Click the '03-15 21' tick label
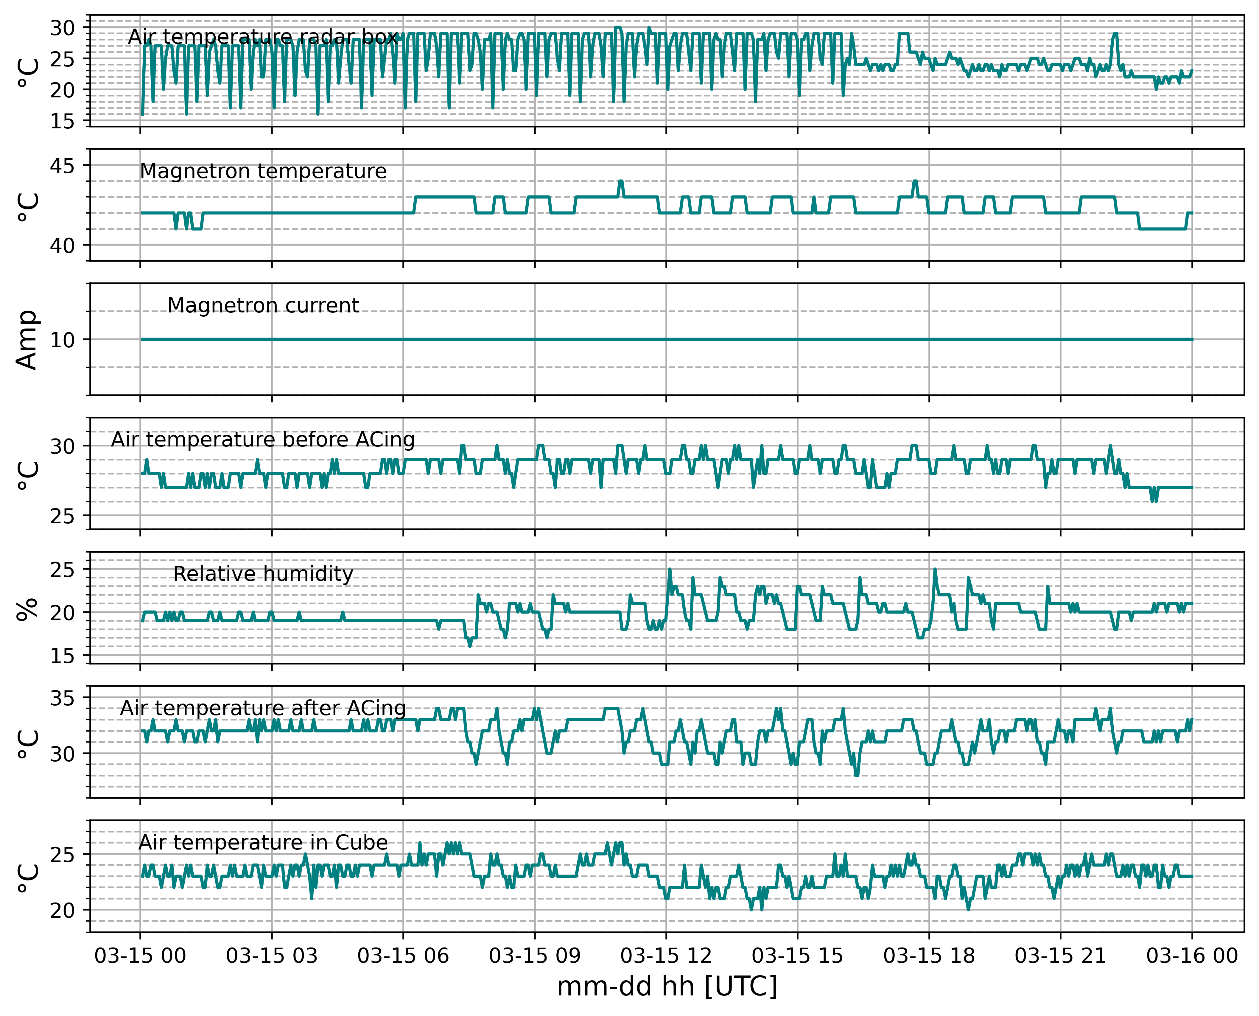This screenshot has height=1016, width=1259. tap(1061, 956)
